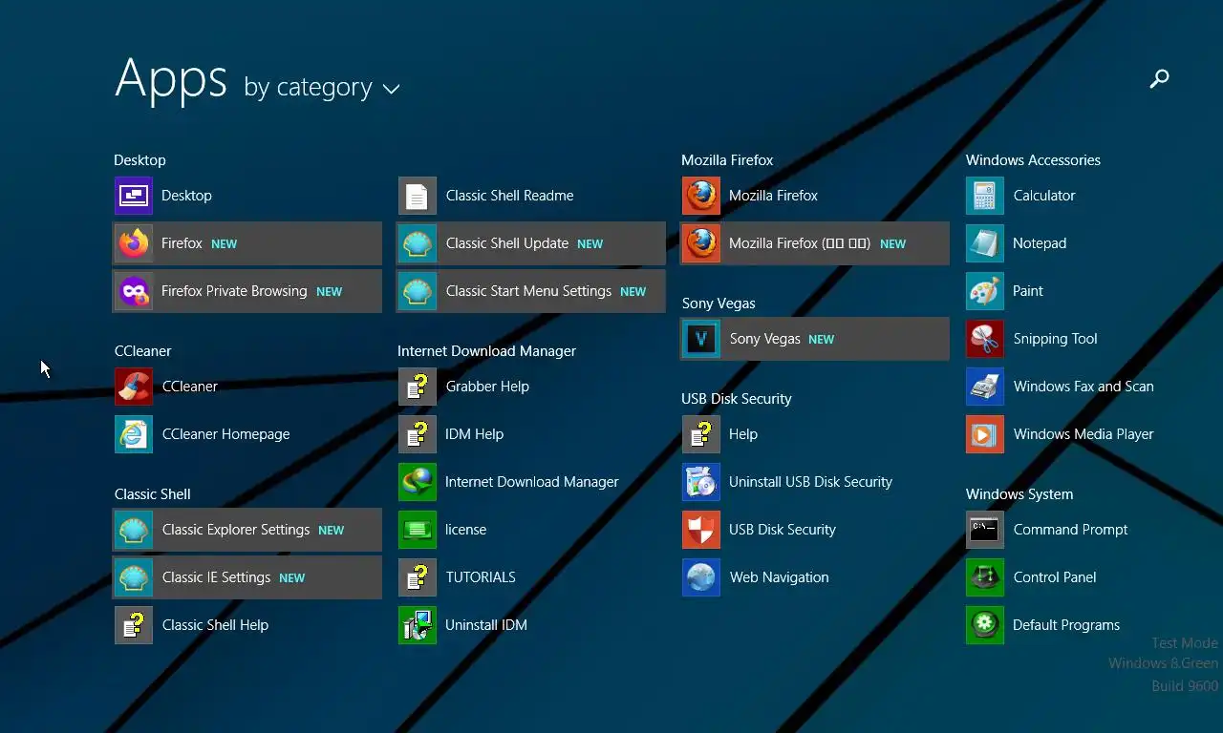The height and width of the screenshot is (733, 1223).
Task: Open the Paint palette icon
Action: pyautogui.click(x=985, y=291)
